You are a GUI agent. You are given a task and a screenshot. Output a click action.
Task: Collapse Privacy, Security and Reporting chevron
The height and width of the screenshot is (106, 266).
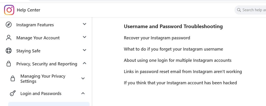tap(85, 63)
